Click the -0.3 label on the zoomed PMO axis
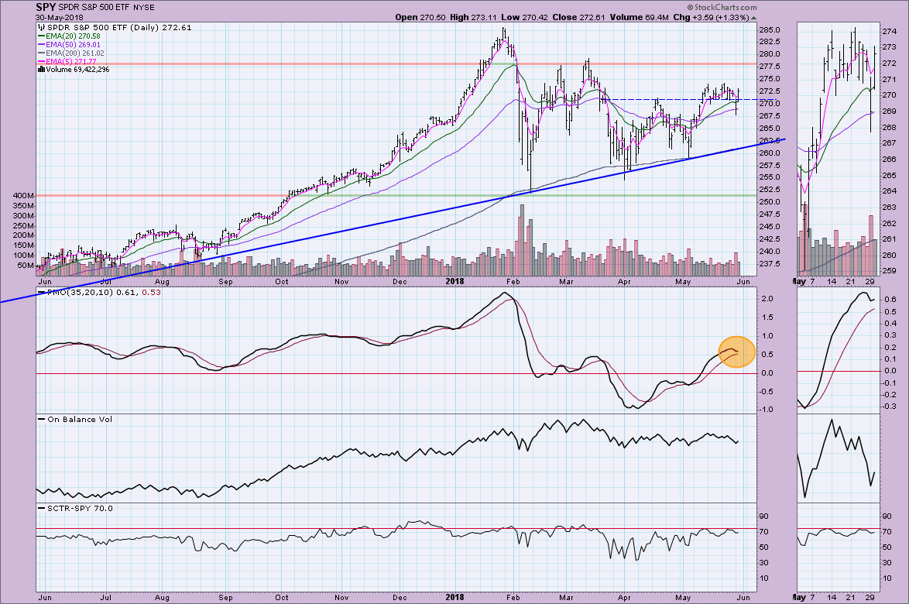Viewport: 909px width, 604px height. click(x=889, y=407)
